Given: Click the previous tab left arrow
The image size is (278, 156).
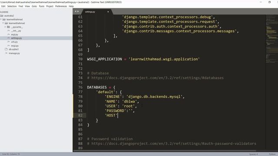Looking at the screenshot, I should [x=76, y=11].
